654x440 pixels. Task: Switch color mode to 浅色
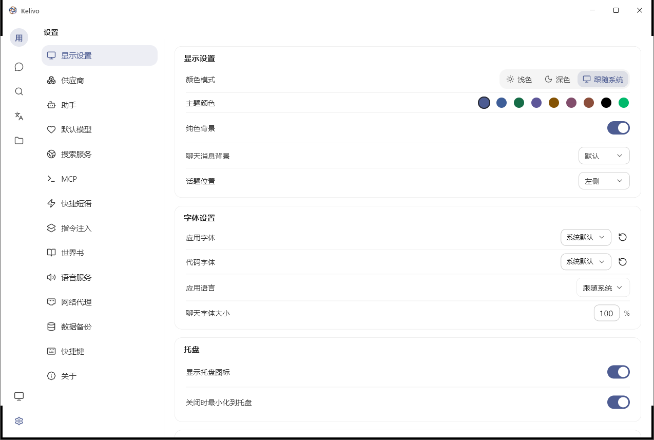point(520,79)
